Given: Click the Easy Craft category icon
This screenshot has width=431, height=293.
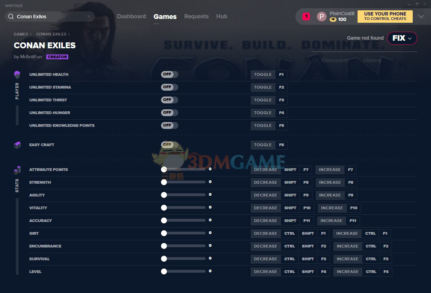Looking at the screenshot, I should (x=17, y=145).
